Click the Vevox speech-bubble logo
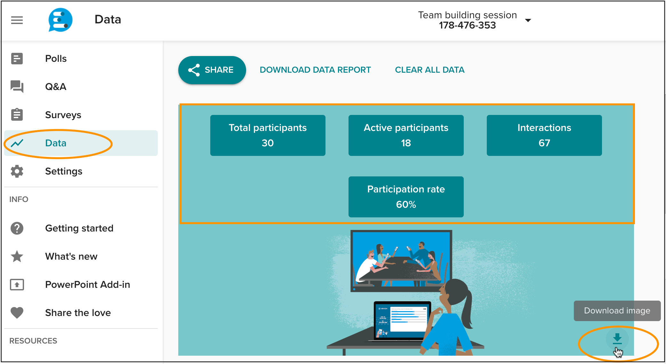 60,20
